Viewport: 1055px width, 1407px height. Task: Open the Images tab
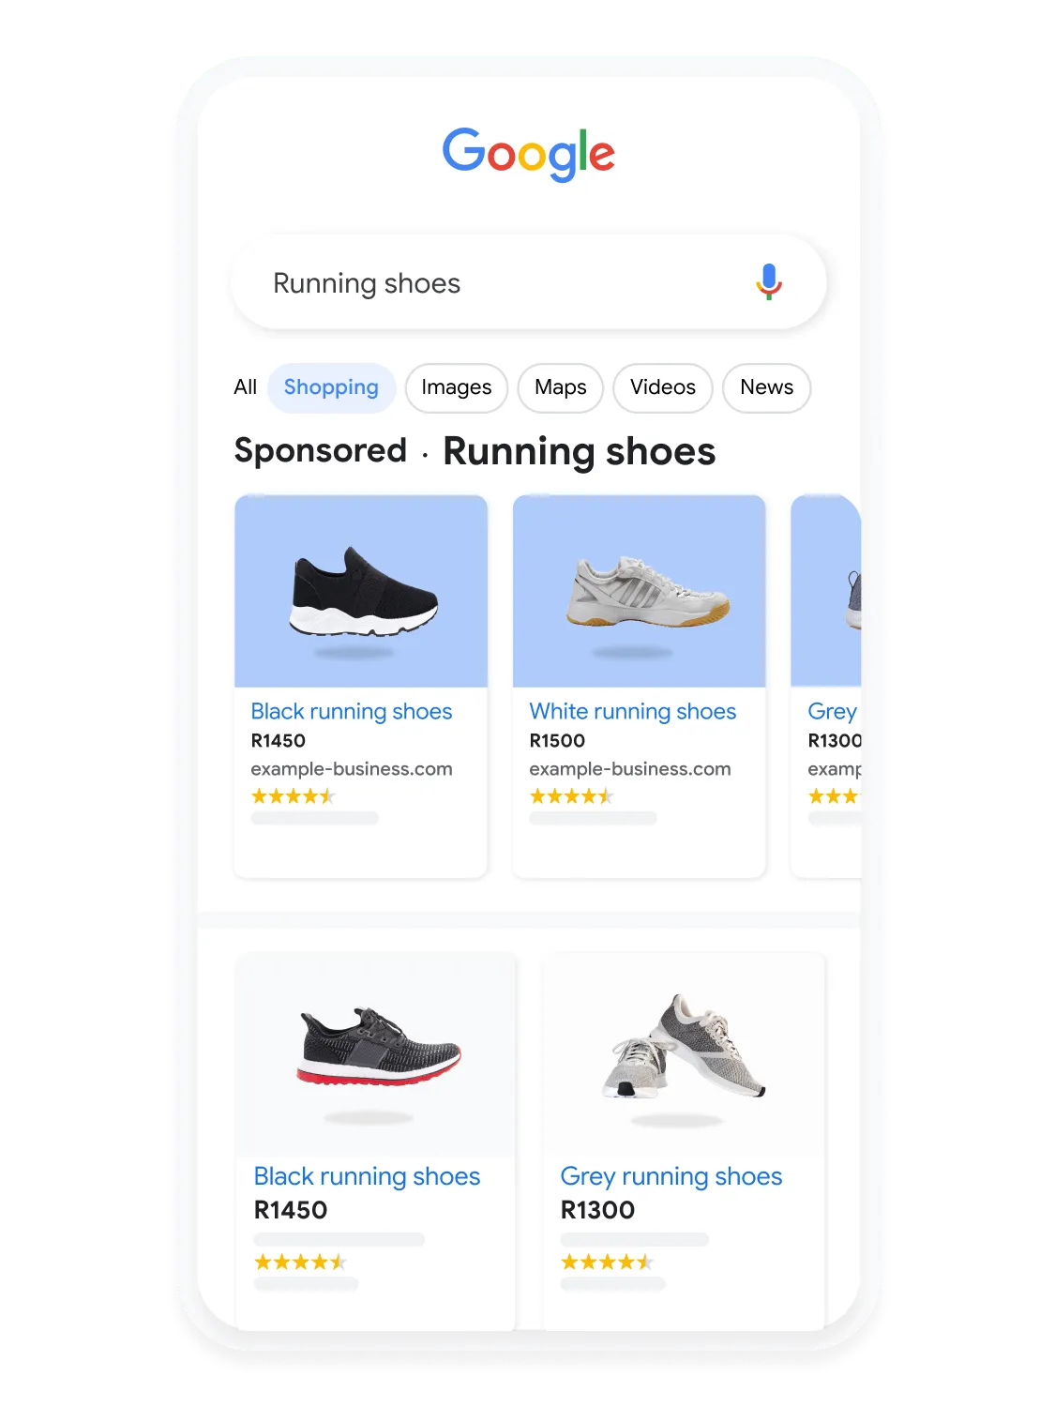click(x=457, y=387)
